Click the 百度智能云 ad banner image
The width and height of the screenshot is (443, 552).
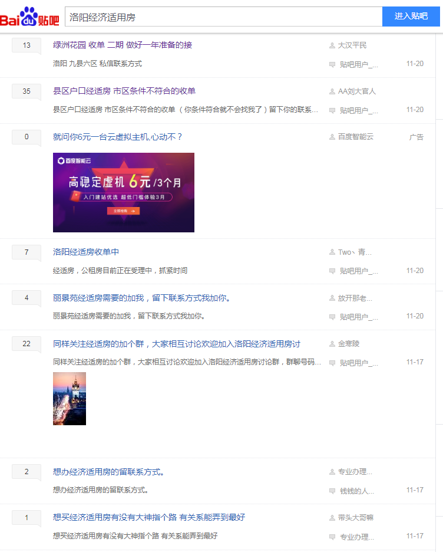(x=123, y=193)
